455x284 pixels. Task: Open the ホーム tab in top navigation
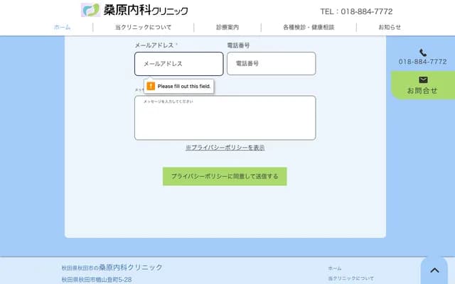pos(62,27)
